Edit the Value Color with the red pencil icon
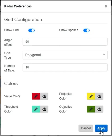The image size is (112, 136). 36,96
